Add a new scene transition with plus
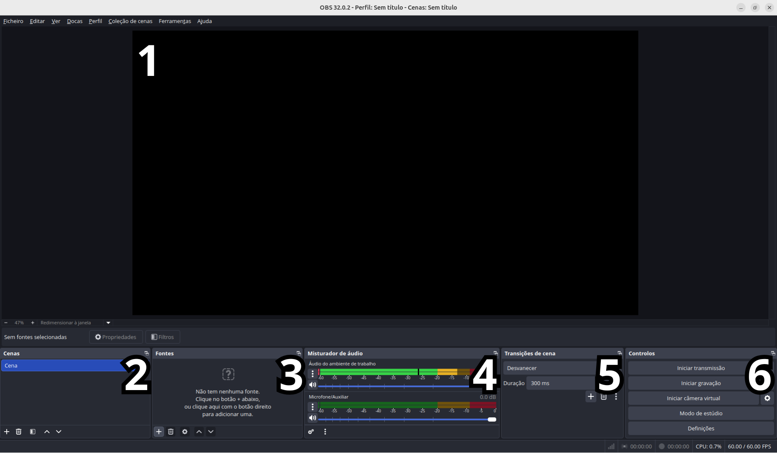This screenshot has width=777, height=453. coord(591,397)
